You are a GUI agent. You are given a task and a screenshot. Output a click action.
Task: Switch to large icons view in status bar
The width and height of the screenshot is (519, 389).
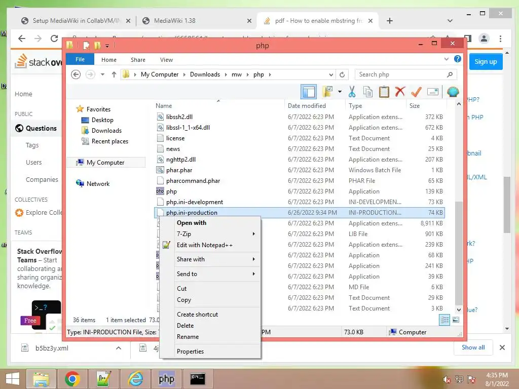coord(456,320)
